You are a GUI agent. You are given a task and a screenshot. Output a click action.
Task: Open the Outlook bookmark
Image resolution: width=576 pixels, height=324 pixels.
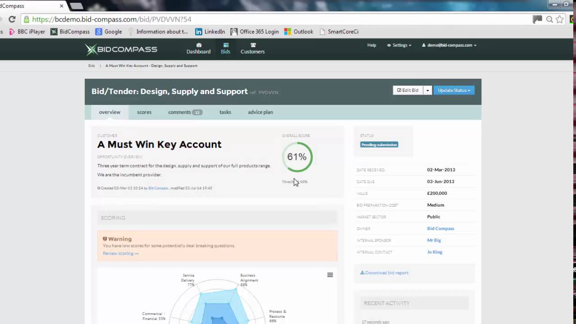(299, 31)
